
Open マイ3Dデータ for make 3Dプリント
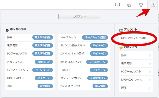click(x=97, y=62)
